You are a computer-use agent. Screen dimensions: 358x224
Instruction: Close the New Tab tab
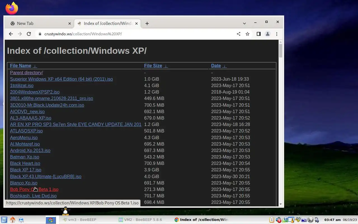click(70, 24)
